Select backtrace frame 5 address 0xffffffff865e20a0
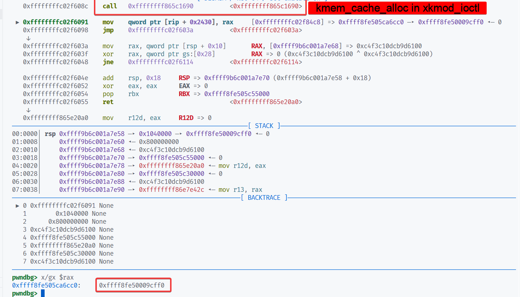520x297 pixels. coord(63,246)
